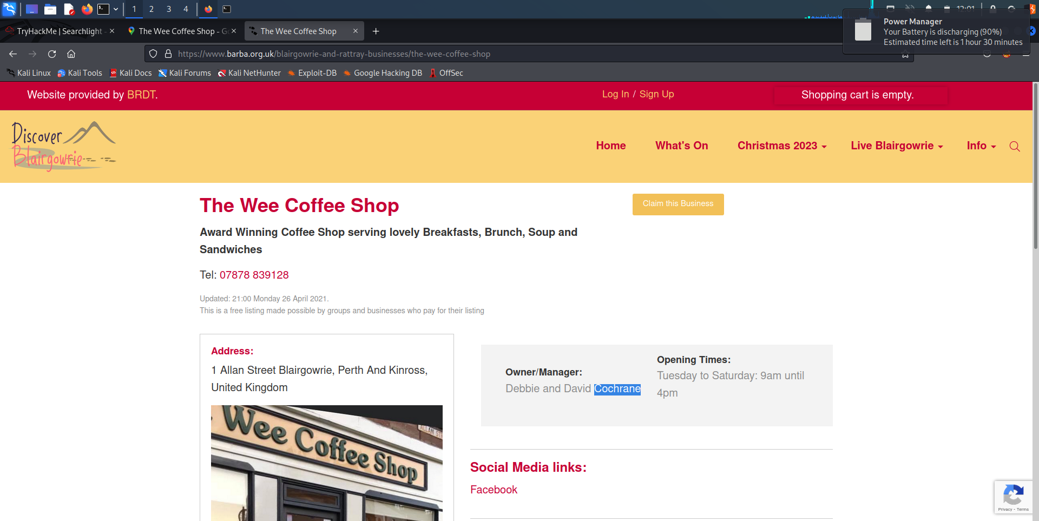1039x521 pixels.
Task: Open the site search magnifier icon
Action: [1015, 146]
